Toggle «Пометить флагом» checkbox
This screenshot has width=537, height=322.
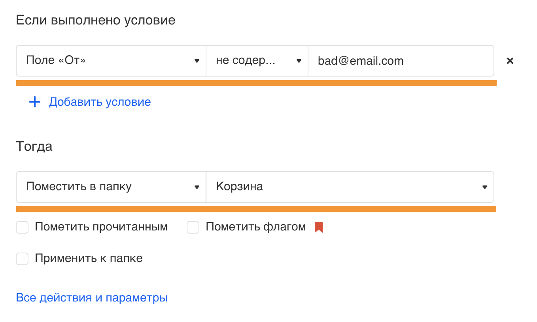[193, 227]
